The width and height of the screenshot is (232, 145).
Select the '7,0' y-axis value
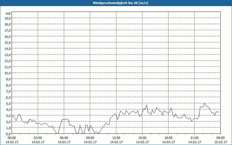pos(9,91)
